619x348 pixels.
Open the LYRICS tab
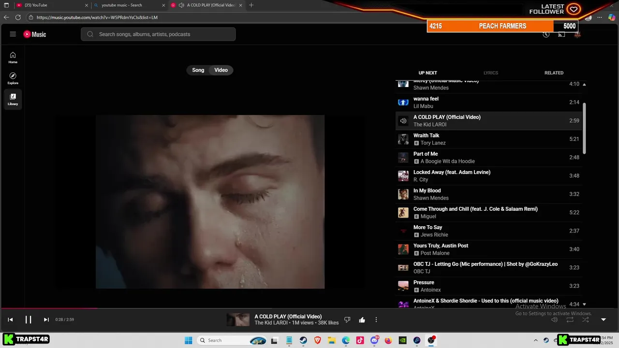point(491,73)
